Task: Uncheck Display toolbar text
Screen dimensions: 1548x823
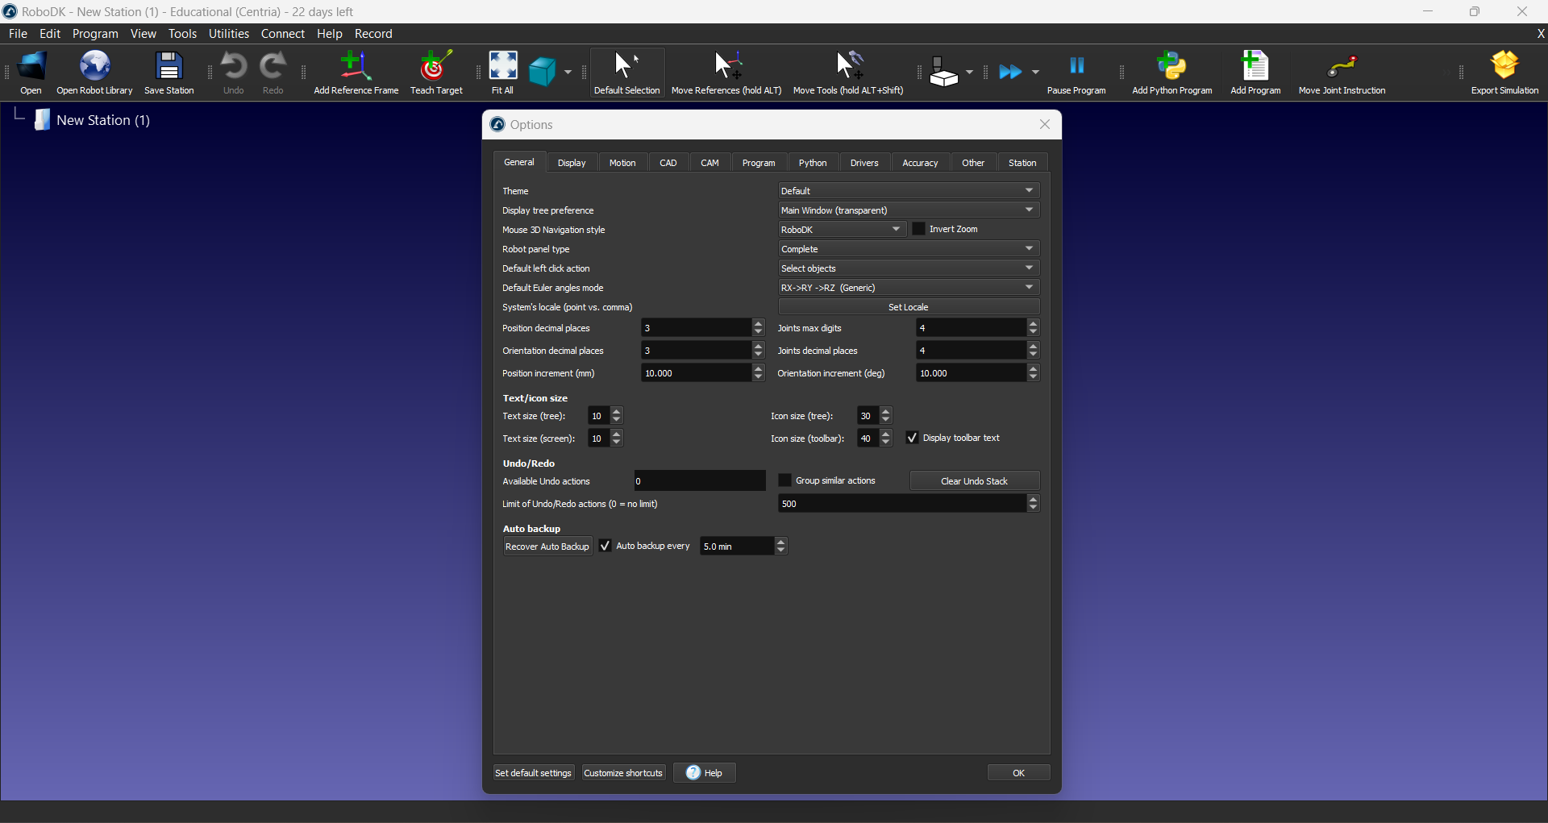Action: point(913,439)
